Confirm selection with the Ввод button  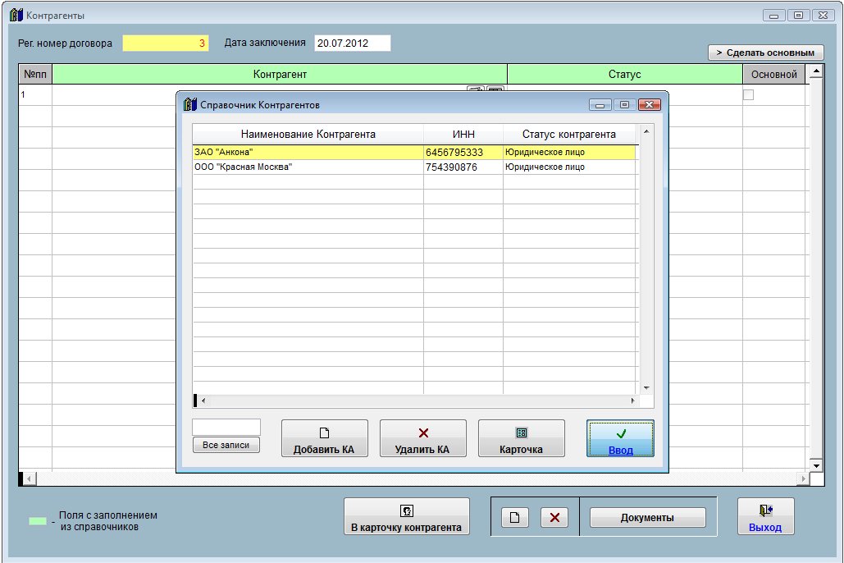[x=621, y=439]
